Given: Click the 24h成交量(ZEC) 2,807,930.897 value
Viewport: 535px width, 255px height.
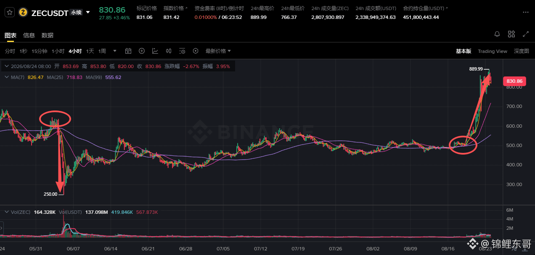Looking at the screenshot, I should (328, 17).
